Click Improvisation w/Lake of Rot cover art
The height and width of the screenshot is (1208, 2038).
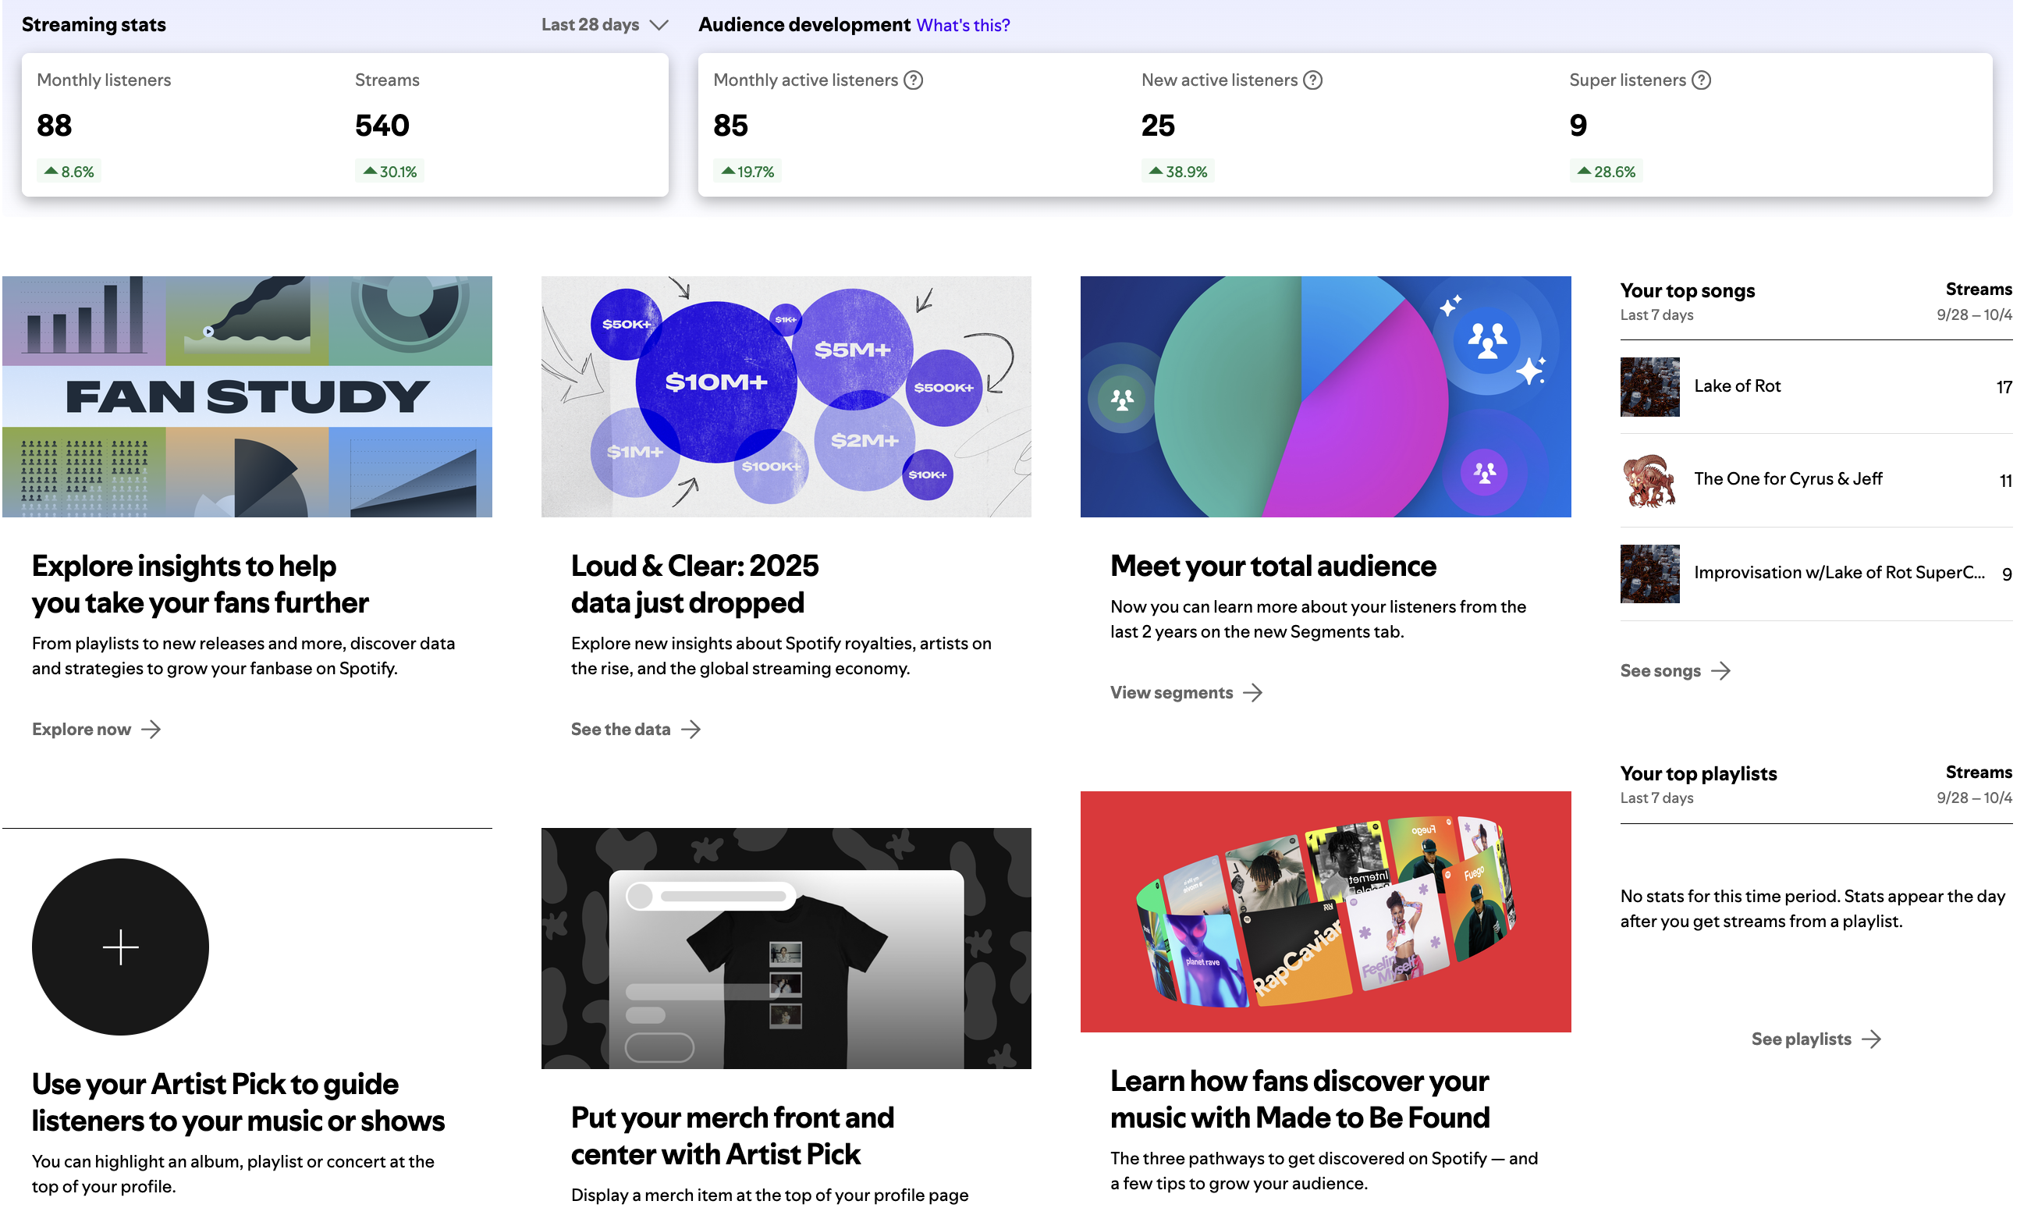(x=1649, y=574)
